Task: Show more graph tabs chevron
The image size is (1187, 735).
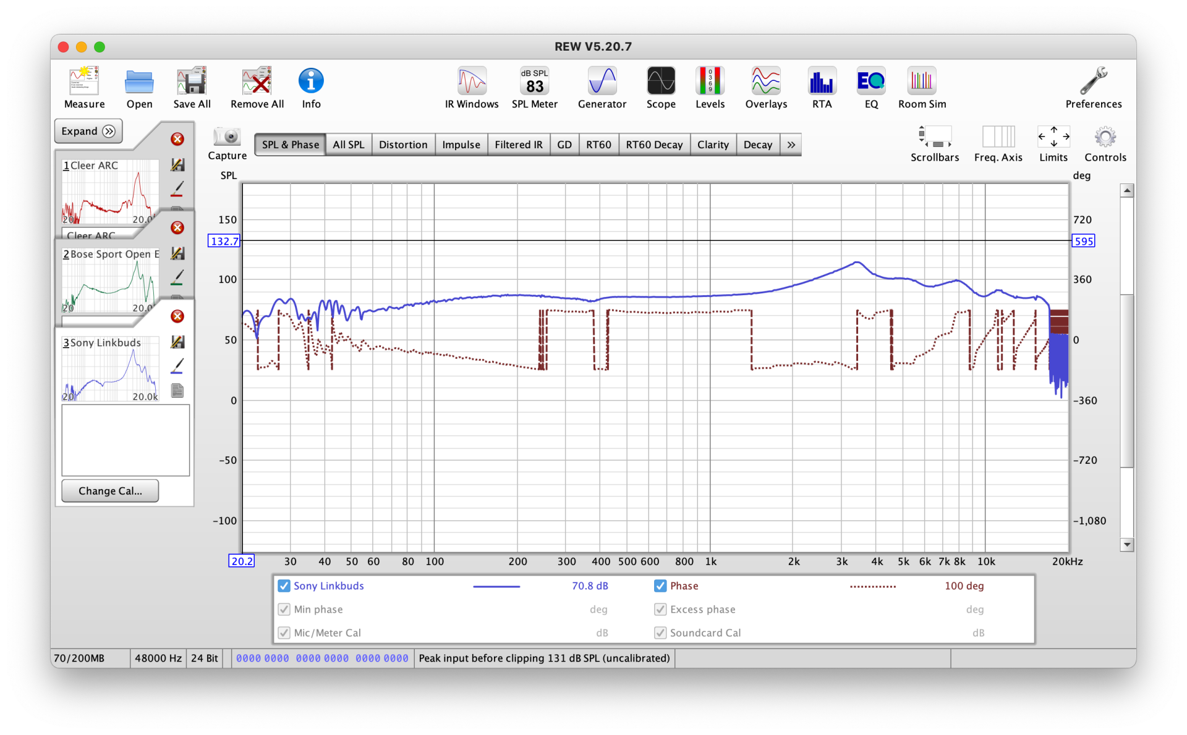Action: tap(791, 145)
